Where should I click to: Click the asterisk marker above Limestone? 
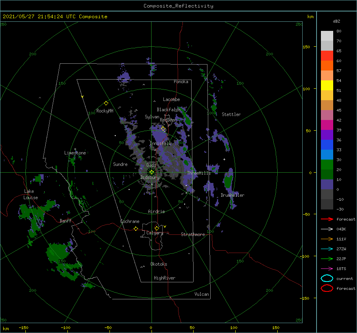point(75,149)
